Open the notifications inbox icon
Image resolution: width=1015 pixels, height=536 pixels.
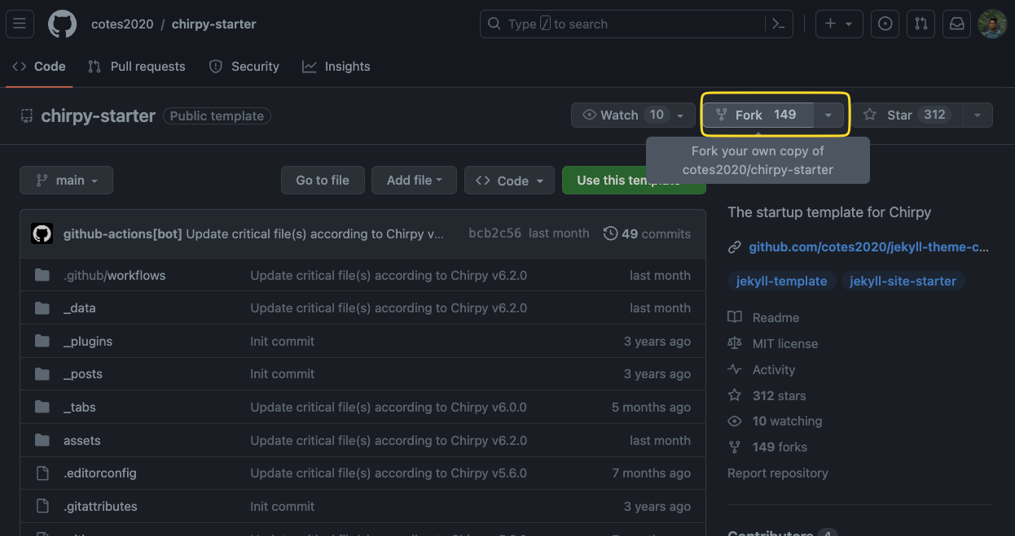coord(956,24)
